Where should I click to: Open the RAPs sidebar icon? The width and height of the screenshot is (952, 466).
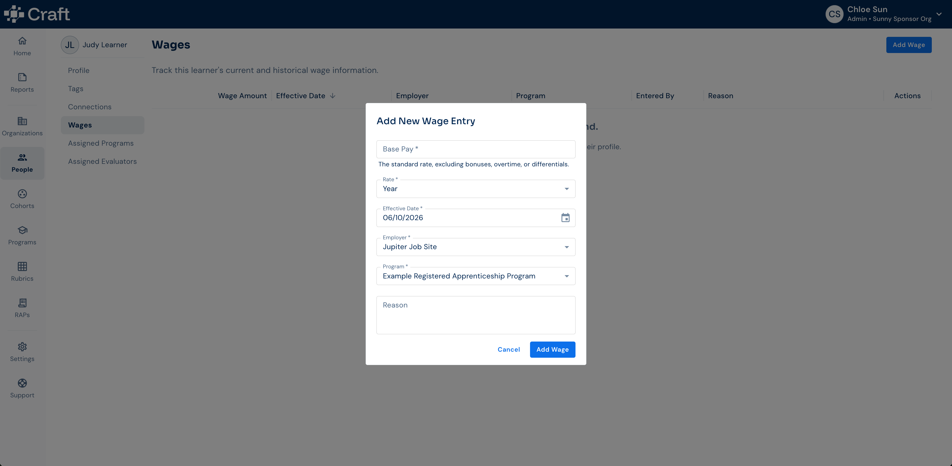point(22,303)
